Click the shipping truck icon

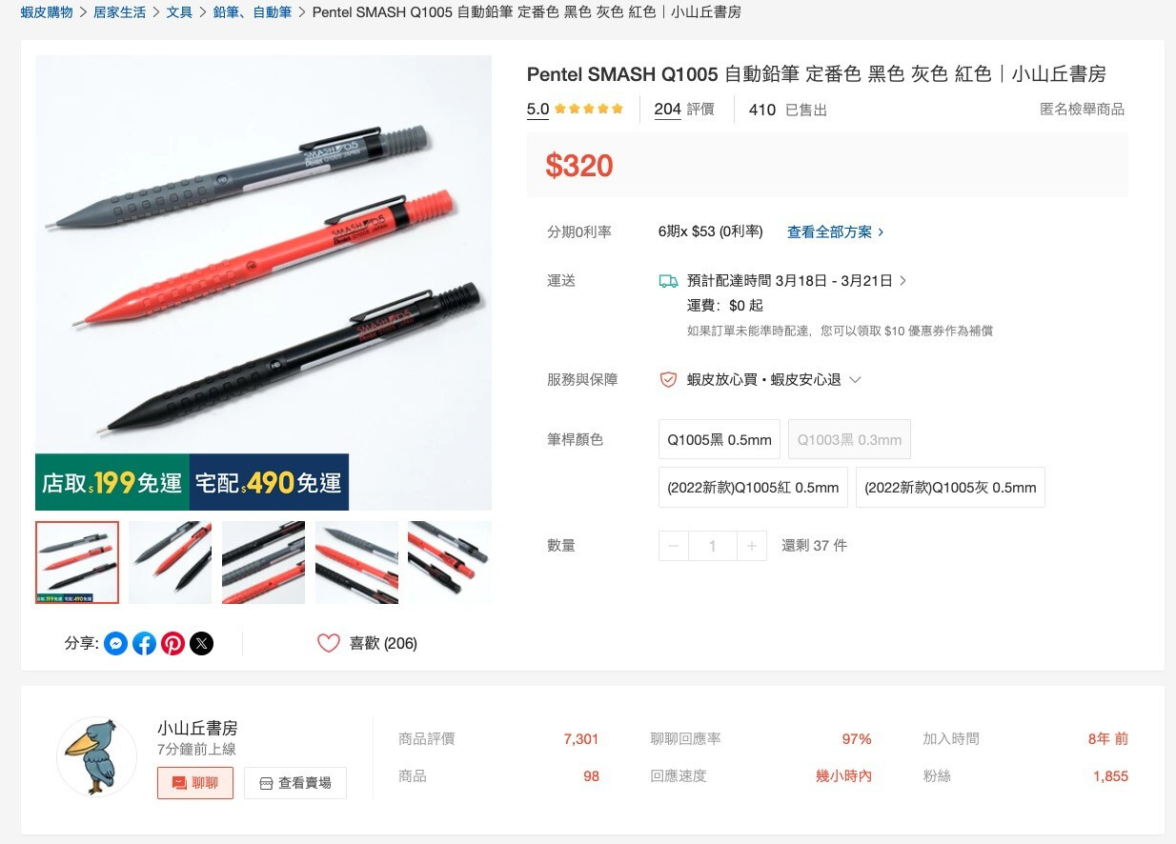pyautogui.click(x=669, y=281)
